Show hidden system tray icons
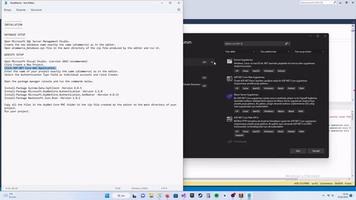This screenshot has width=356, height=200. (x=323, y=196)
